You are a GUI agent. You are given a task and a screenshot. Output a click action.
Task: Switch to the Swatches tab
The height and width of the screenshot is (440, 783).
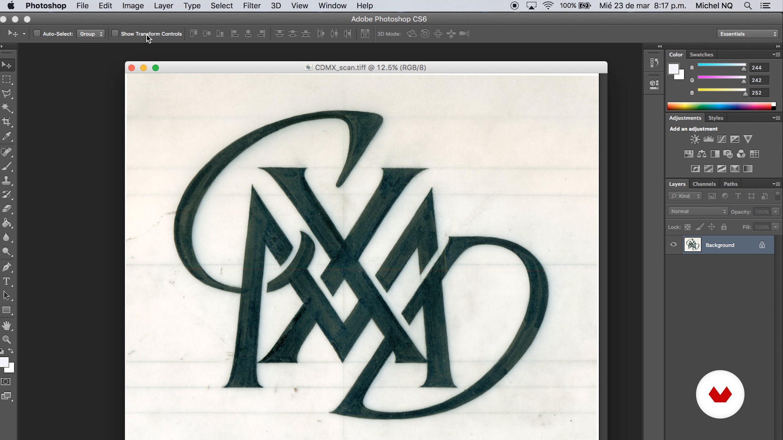pyautogui.click(x=701, y=55)
